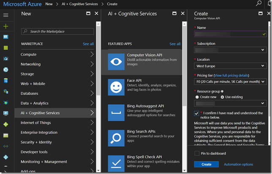Click the Computer Vision API eye icon
The image size is (272, 174).
click(x=116, y=61)
